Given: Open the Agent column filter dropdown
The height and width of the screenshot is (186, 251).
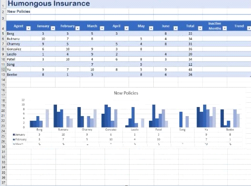Looking at the screenshot, I should [x=28, y=29].
